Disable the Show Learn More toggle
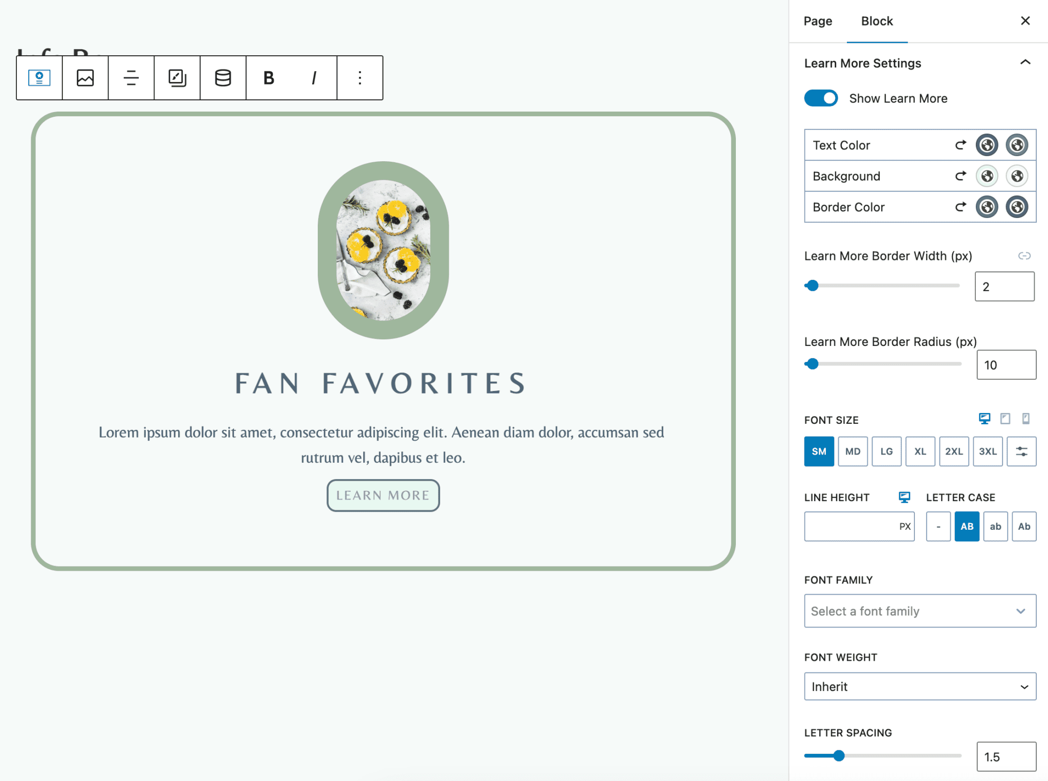This screenshot has height=781, width=1048. tap(821, 98)
